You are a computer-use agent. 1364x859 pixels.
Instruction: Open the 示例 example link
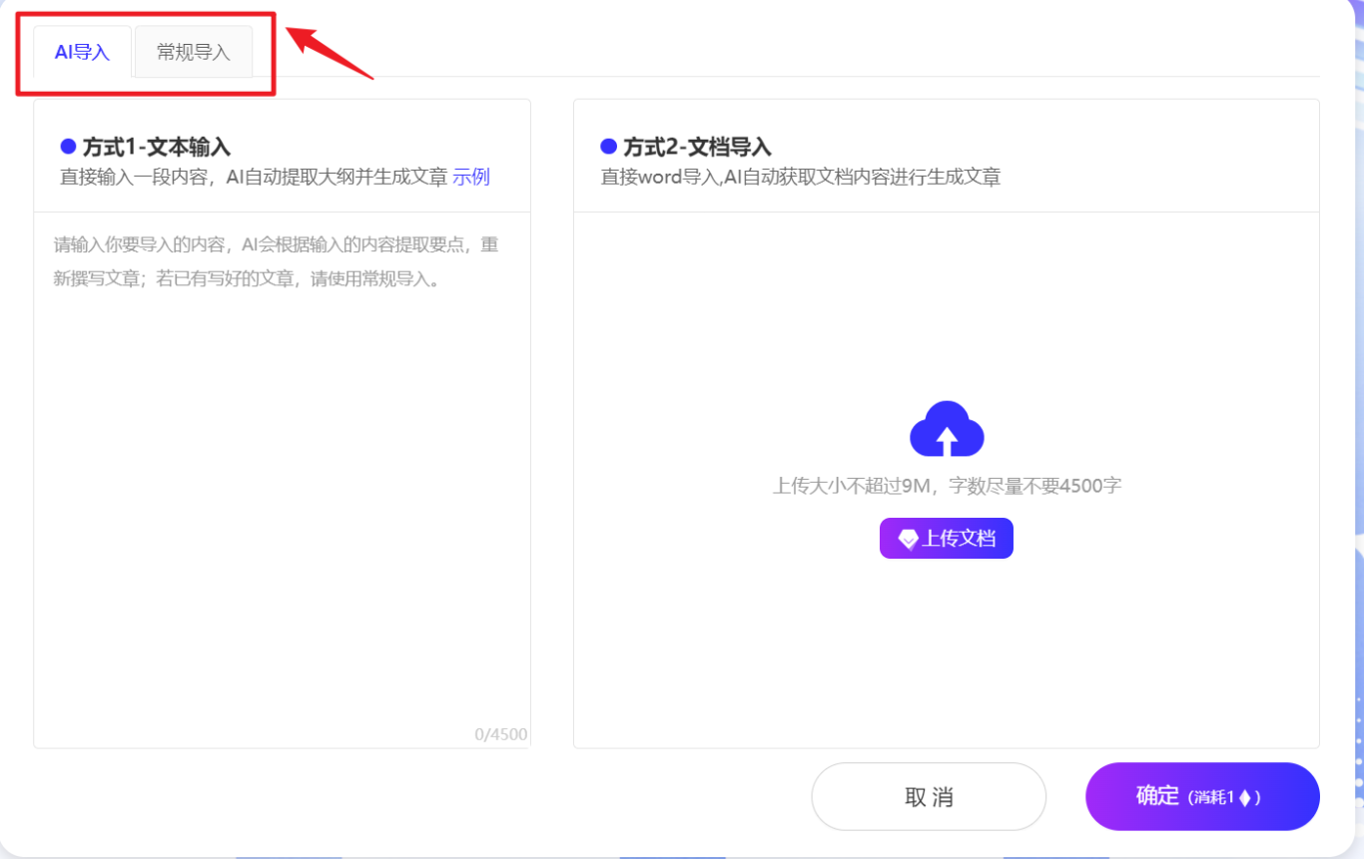coord(471,178)
